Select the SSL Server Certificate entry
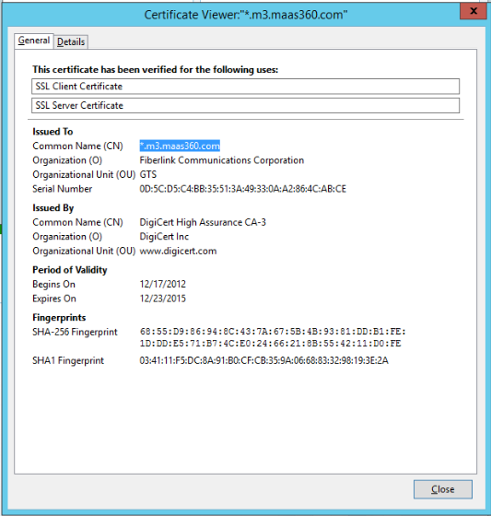Image resolution: width=491 pixels, height=516 pixels. tap(245, 105)
